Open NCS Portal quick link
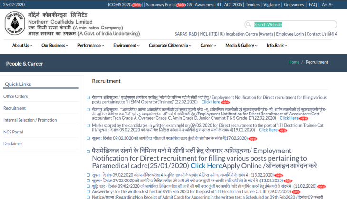 13,132
